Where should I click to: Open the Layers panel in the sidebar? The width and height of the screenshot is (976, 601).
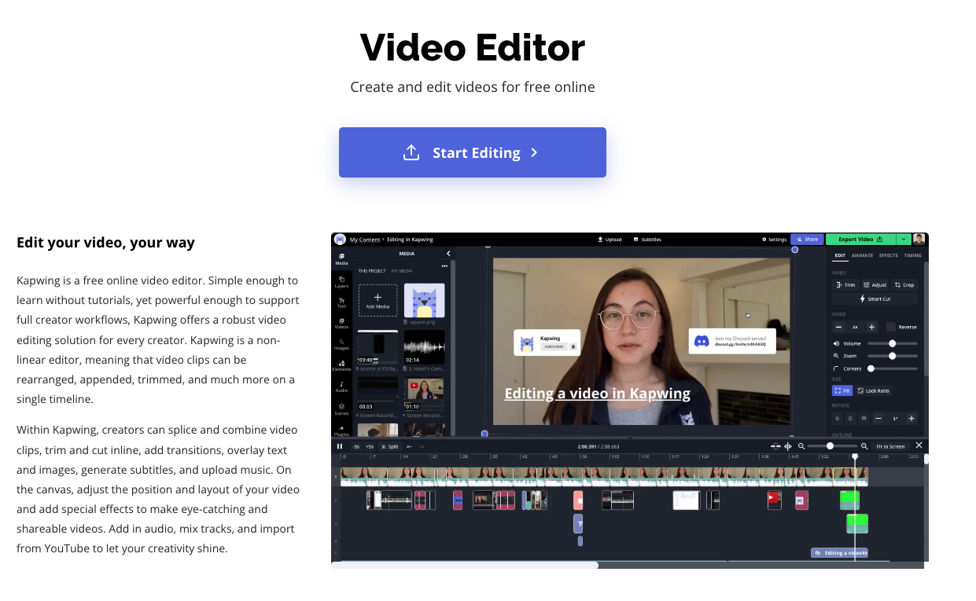pos(341,281)
